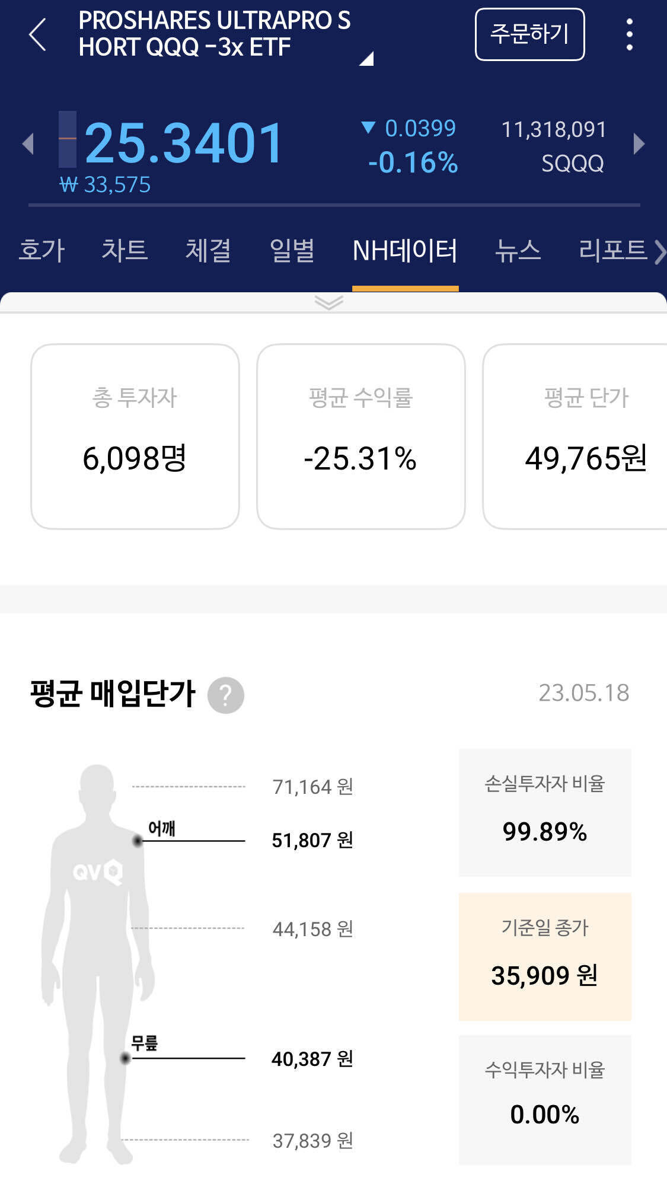This screenshot has height=1194, width=667.
Task: Go to previous stock with left arrow
Action: pos(27,144)
